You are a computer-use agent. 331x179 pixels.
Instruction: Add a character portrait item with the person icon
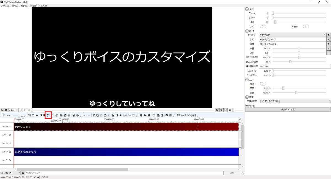pos(53,115)
